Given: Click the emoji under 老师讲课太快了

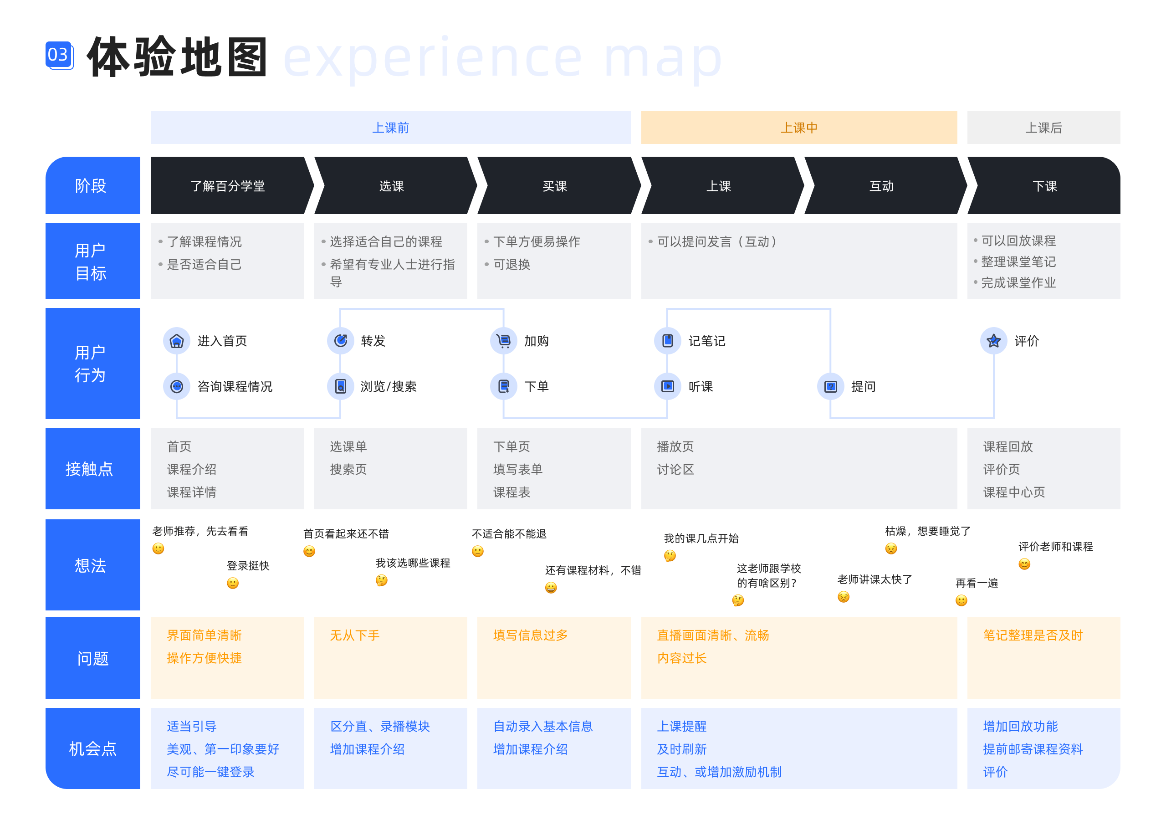Looking at the screenshot, I should point(844,597).
